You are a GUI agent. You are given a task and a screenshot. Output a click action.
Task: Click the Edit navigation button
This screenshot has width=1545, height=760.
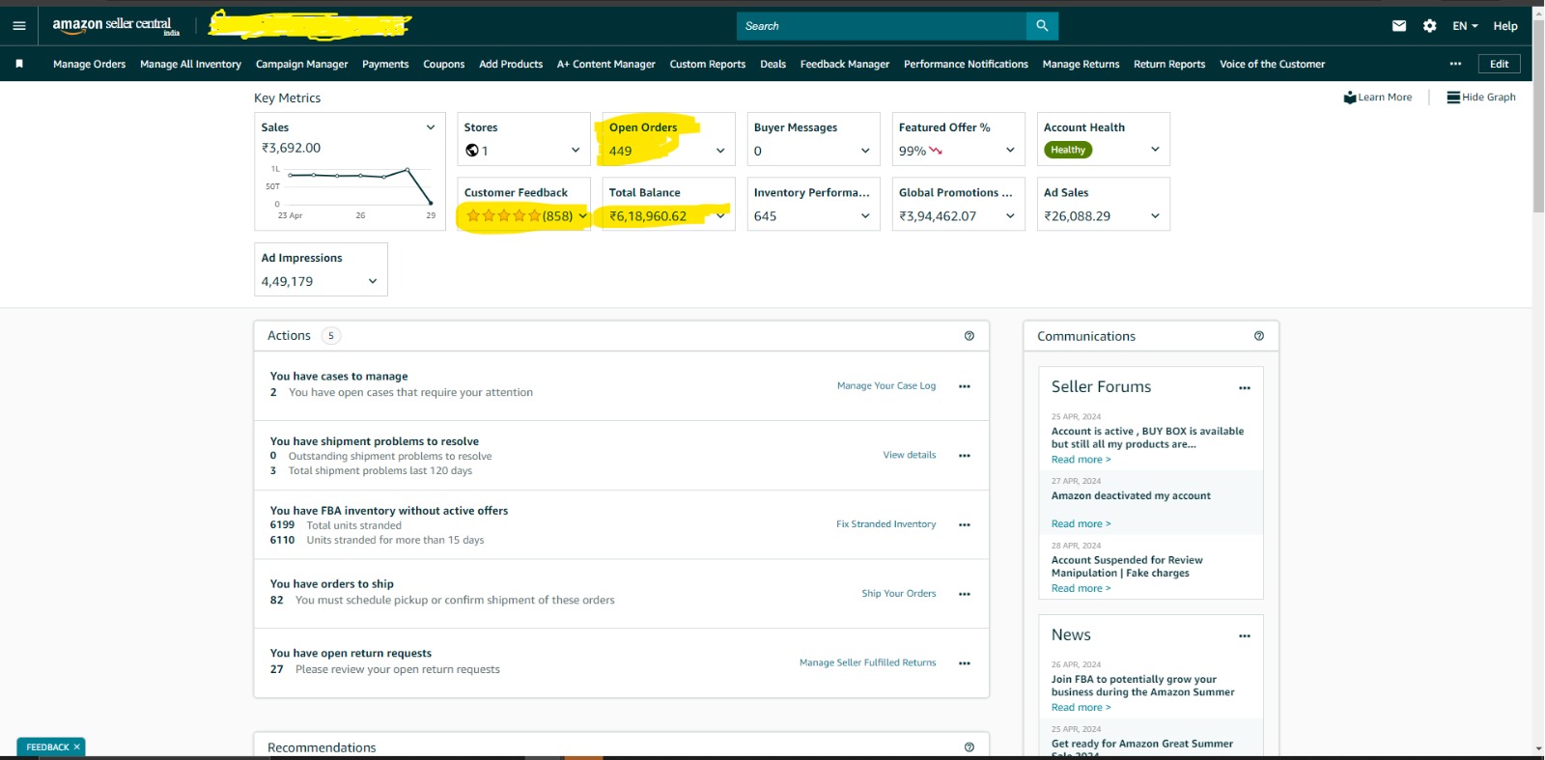pos(1499,64)
